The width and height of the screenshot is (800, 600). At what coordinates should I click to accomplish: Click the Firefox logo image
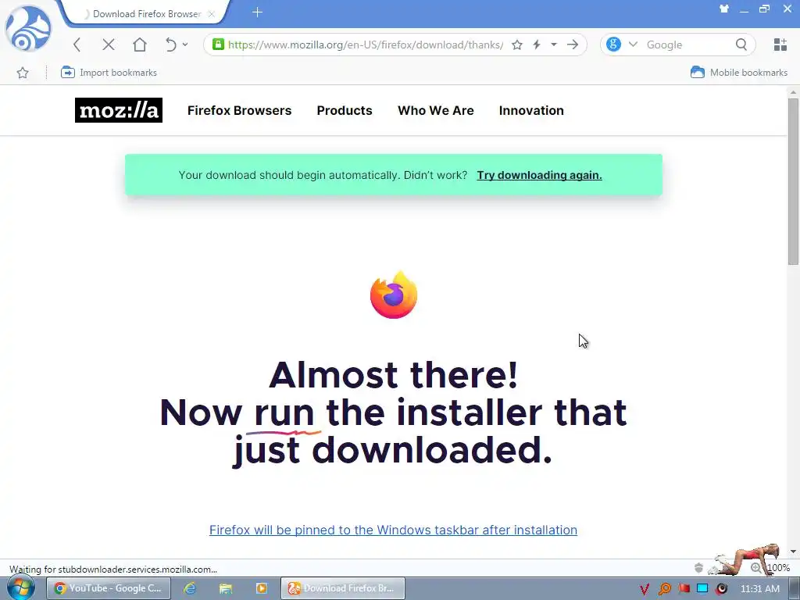(394, 295)
